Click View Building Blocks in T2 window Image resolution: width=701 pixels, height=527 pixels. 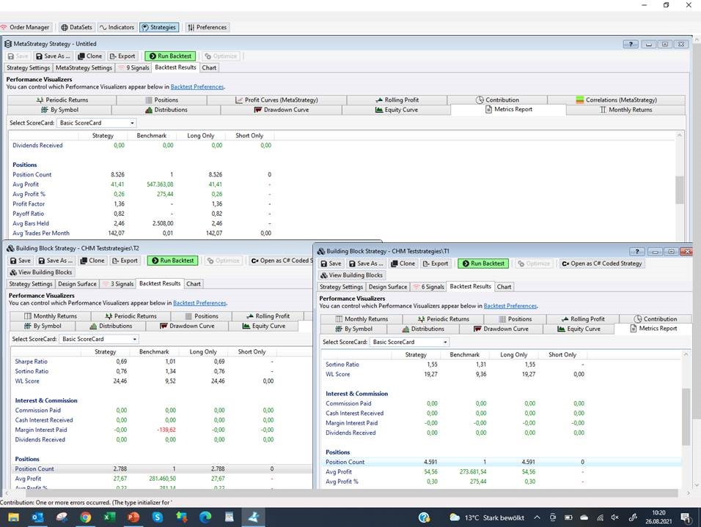(x=40, y=272)
